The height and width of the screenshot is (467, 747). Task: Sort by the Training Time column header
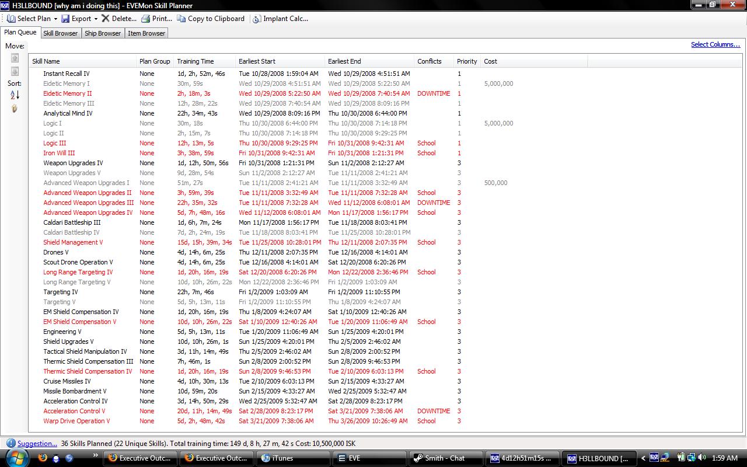pyautogui.click(x=205, y=61)
